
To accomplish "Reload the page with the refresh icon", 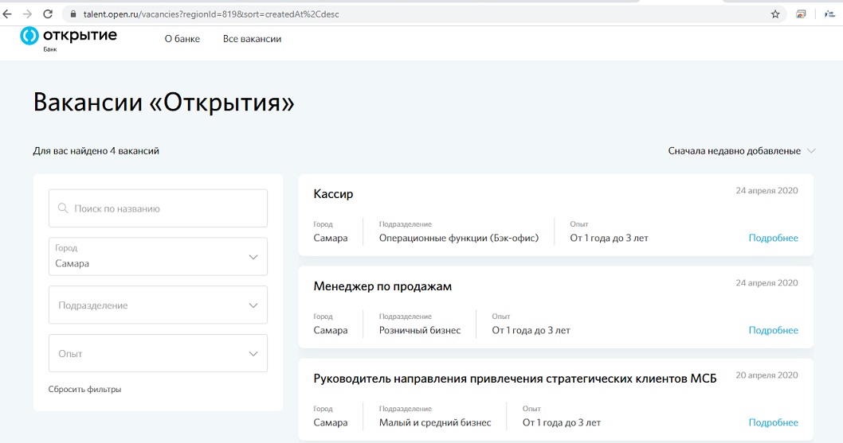I will pos(48,14).
